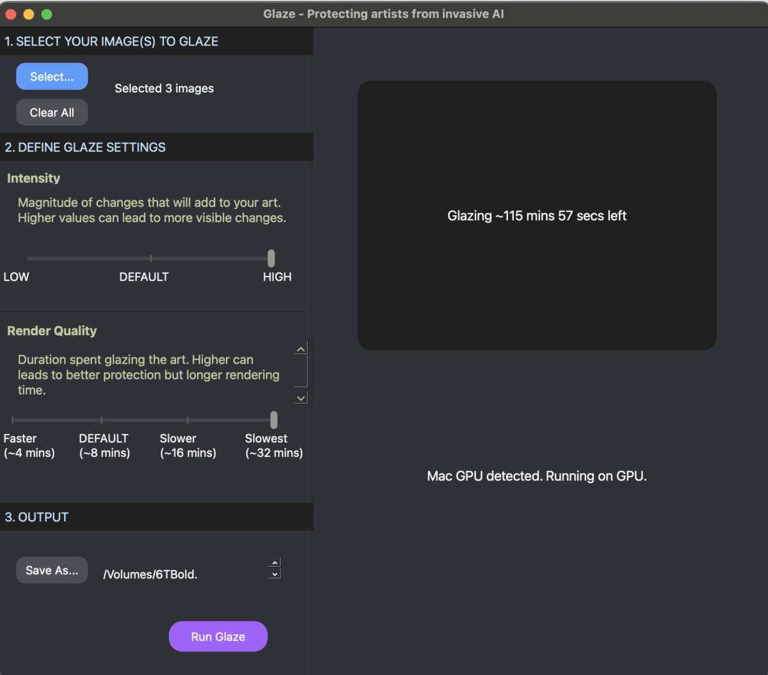The height and width of the screenshot is (675, 768).
Task: Click the '2. DEFINE GLAZE SETTINGS' header
Action: 85,147
